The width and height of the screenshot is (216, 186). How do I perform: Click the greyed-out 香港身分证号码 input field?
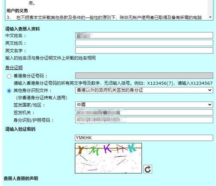[x=144, y=76]
